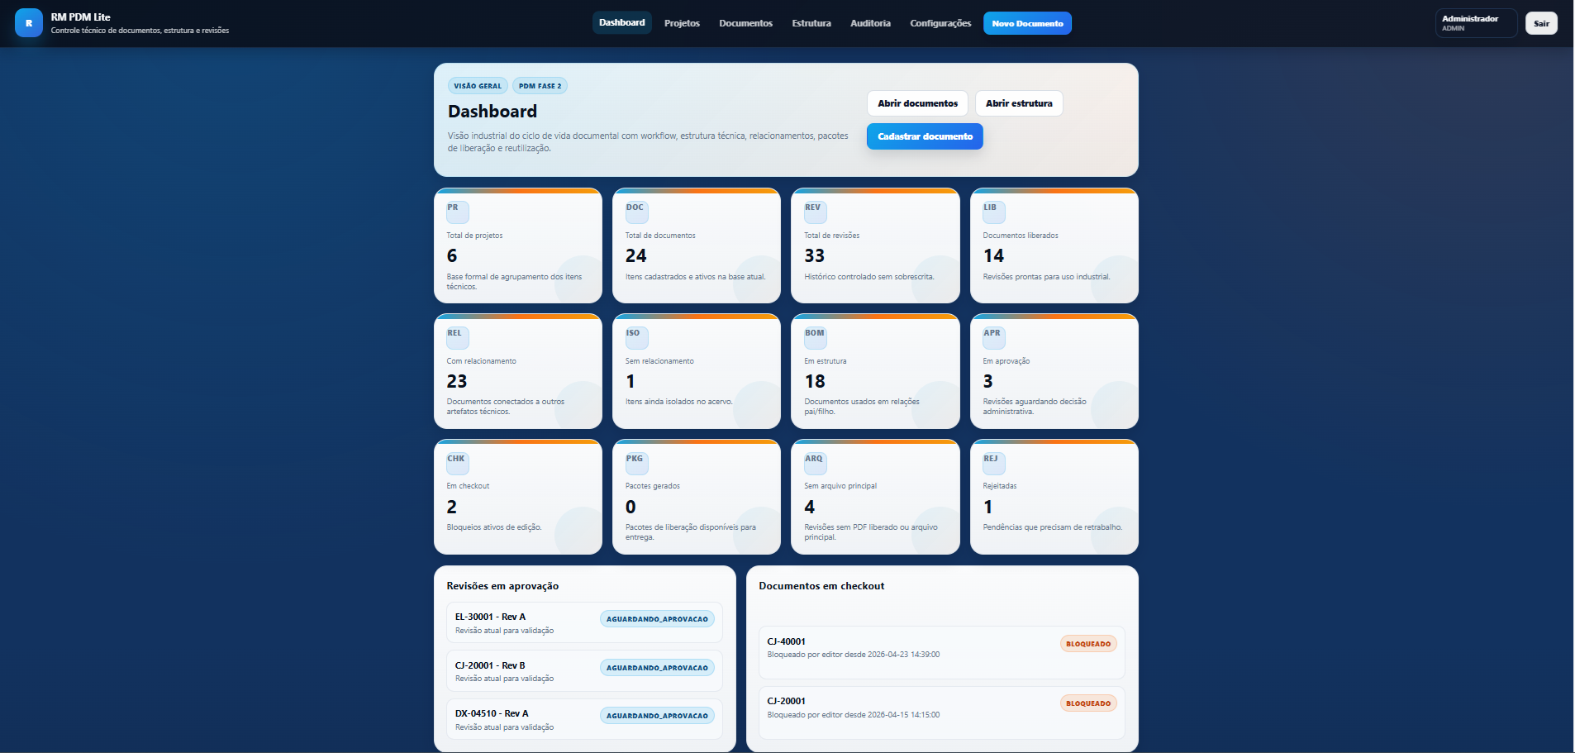The width and height of the screenshot is (1575, 753).
Task: Open Configurações from the top navigation
Action: click(x=940, y=23)
